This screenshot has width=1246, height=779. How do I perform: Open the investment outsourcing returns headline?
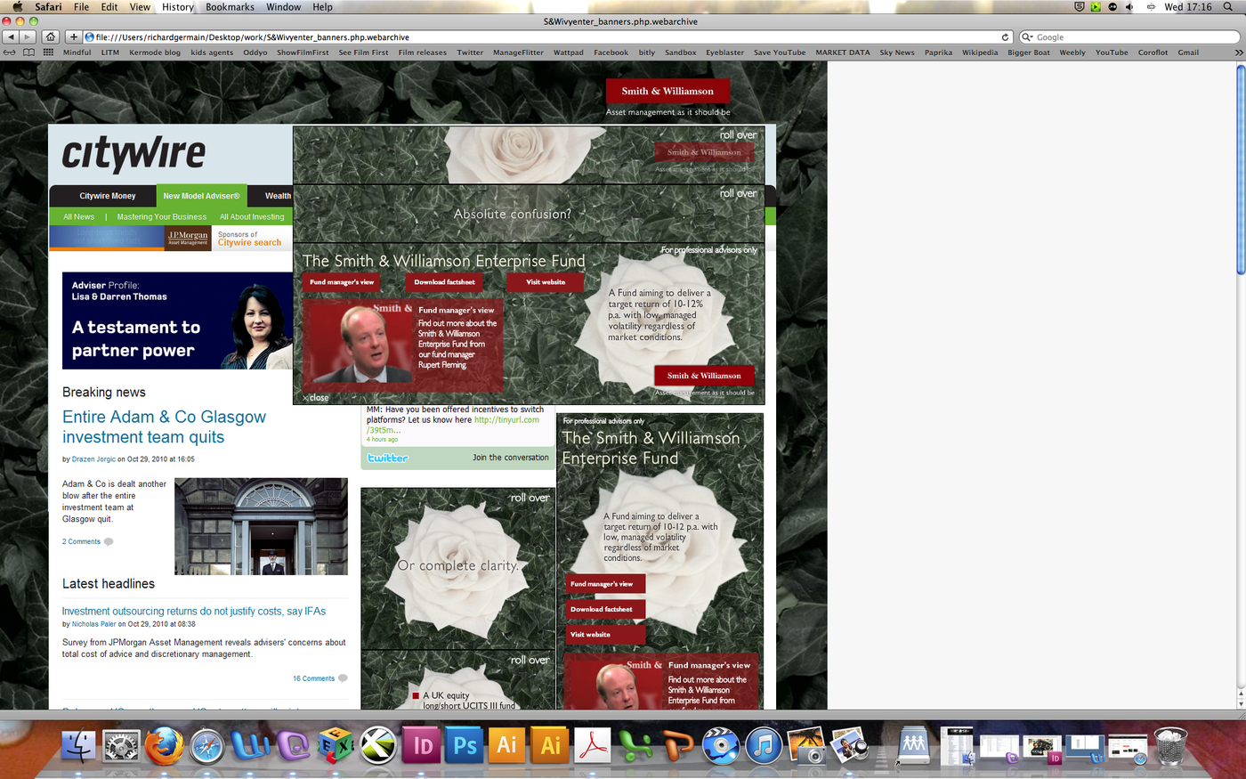coord(194,612)
